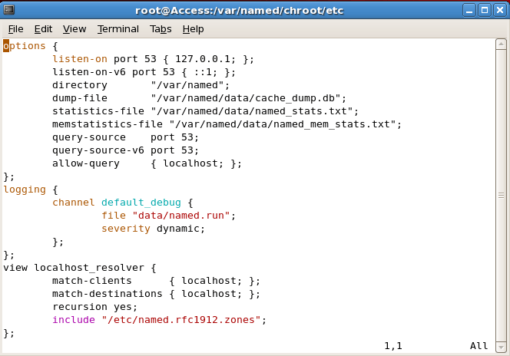Click the scrollbar up arrow
The width and height of the screenshot is (510, 356).
501,44
